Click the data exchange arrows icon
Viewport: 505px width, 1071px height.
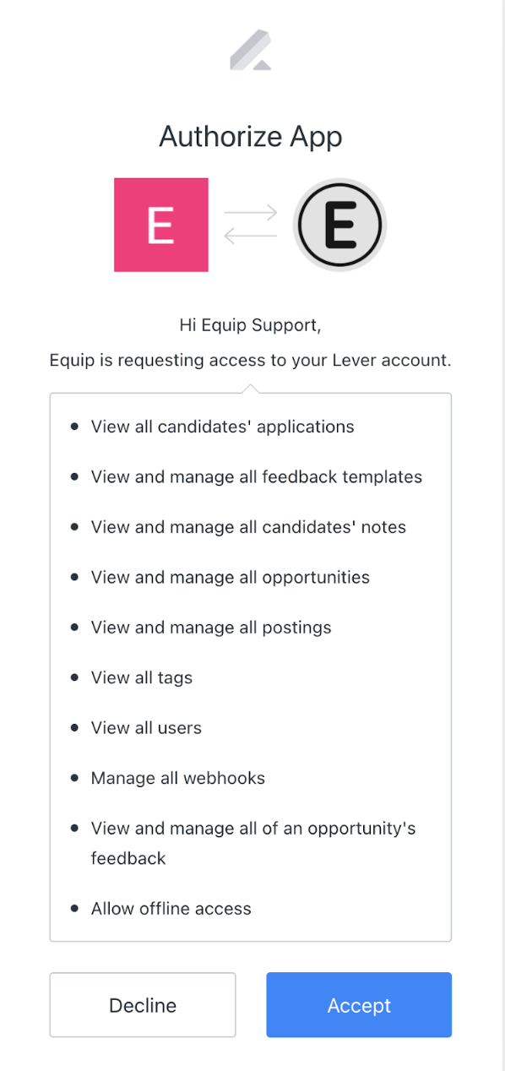[x=251, y=225]
